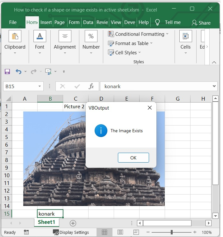223x237 pixels.
Task: Click vertical scrollbar down arrow
Action: (215, 216)
